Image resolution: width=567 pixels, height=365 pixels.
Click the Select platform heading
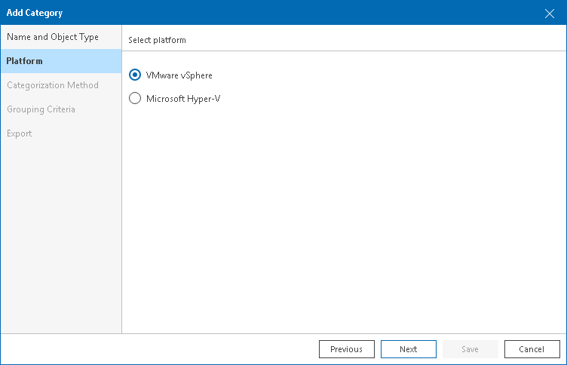coord(158,40)
